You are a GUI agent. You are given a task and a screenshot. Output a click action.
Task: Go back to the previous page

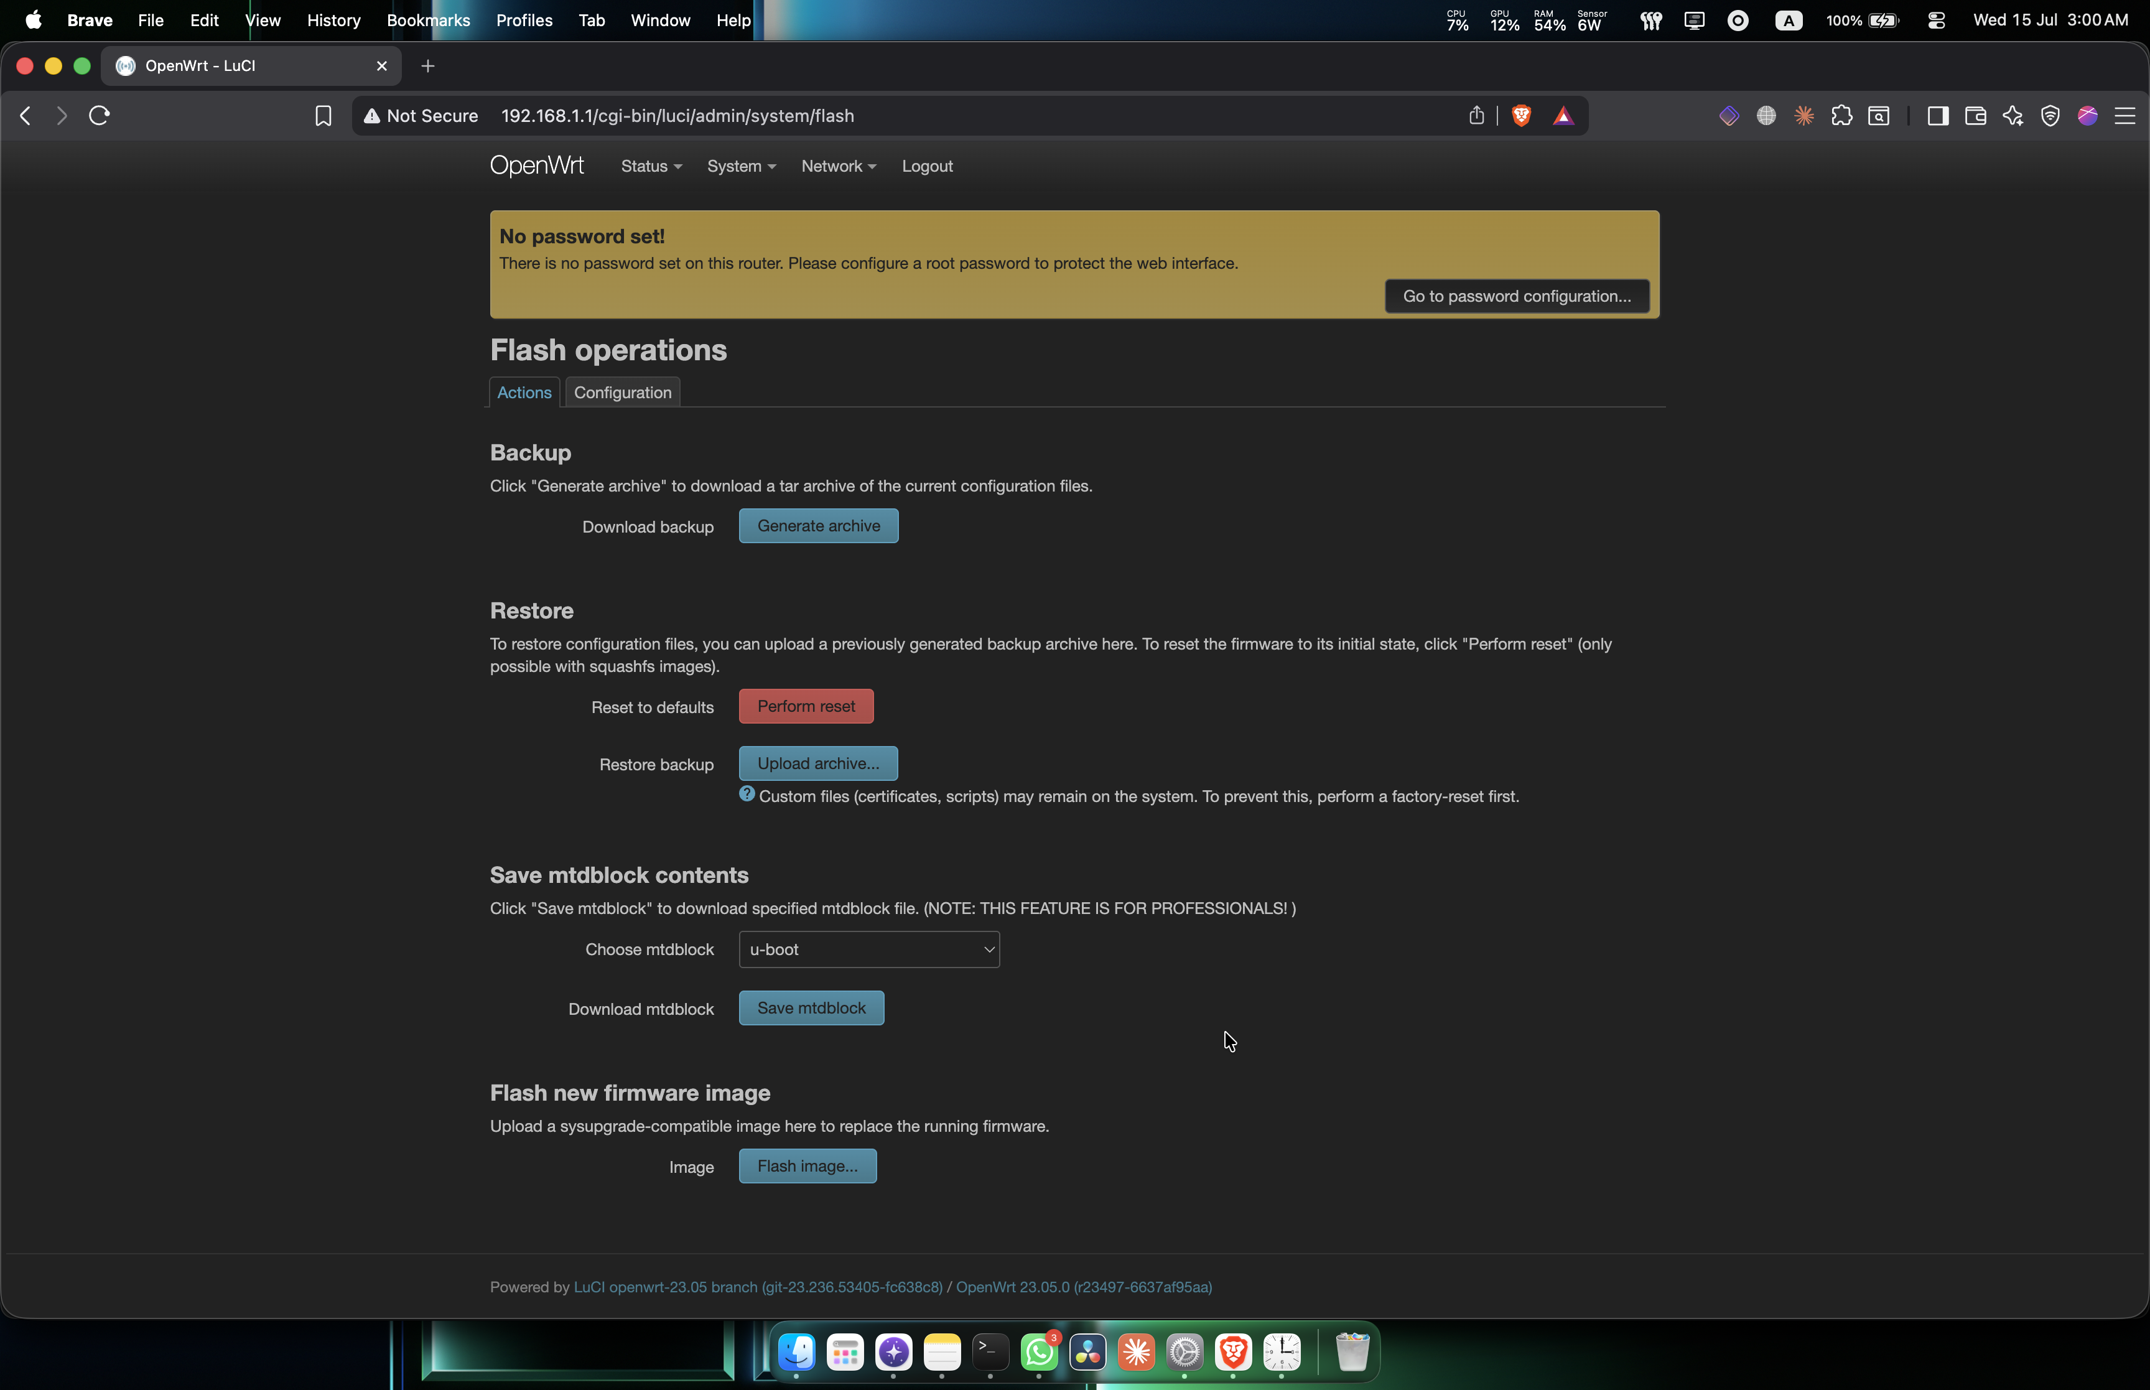click(x=26, y=116)
